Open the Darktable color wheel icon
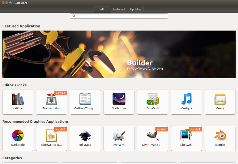 click(x=18, y=135)
